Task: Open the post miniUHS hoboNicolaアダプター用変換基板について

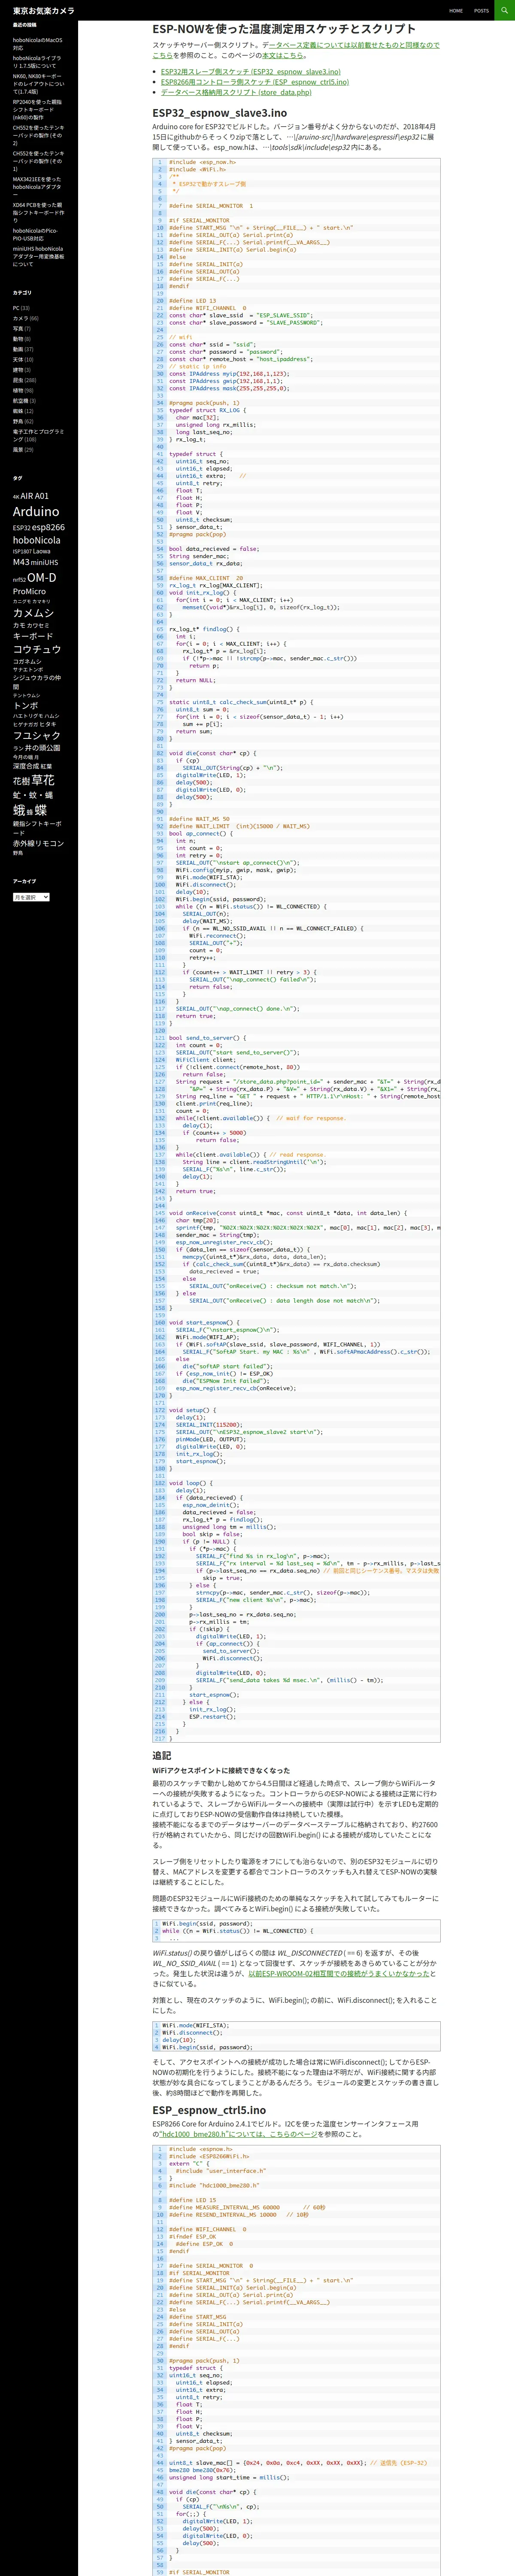Action: (38, 257)
